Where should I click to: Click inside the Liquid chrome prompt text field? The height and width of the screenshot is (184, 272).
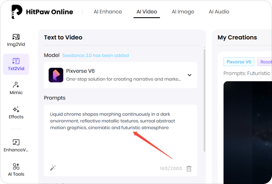[120, 140]
